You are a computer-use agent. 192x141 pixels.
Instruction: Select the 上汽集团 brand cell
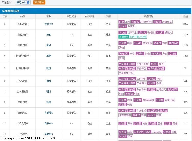click(x=23, y=134)
